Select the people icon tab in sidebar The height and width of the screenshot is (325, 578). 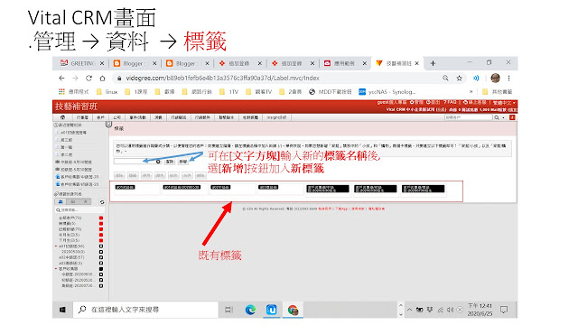pos(61,201)
